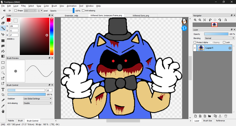Enable the Shape checkbox
Viewport: 236px width, 126px height.
coord(16,10)
